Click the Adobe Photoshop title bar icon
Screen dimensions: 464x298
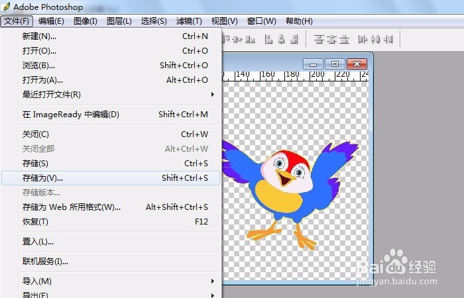5,7
